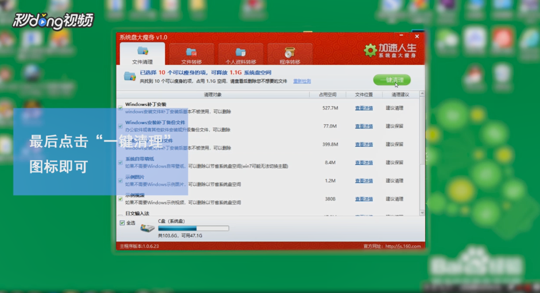Image resolution: width=540 pixels, height=293 pixels.
Task: Click the C盘 (系统盘) label
Action: 172,221
